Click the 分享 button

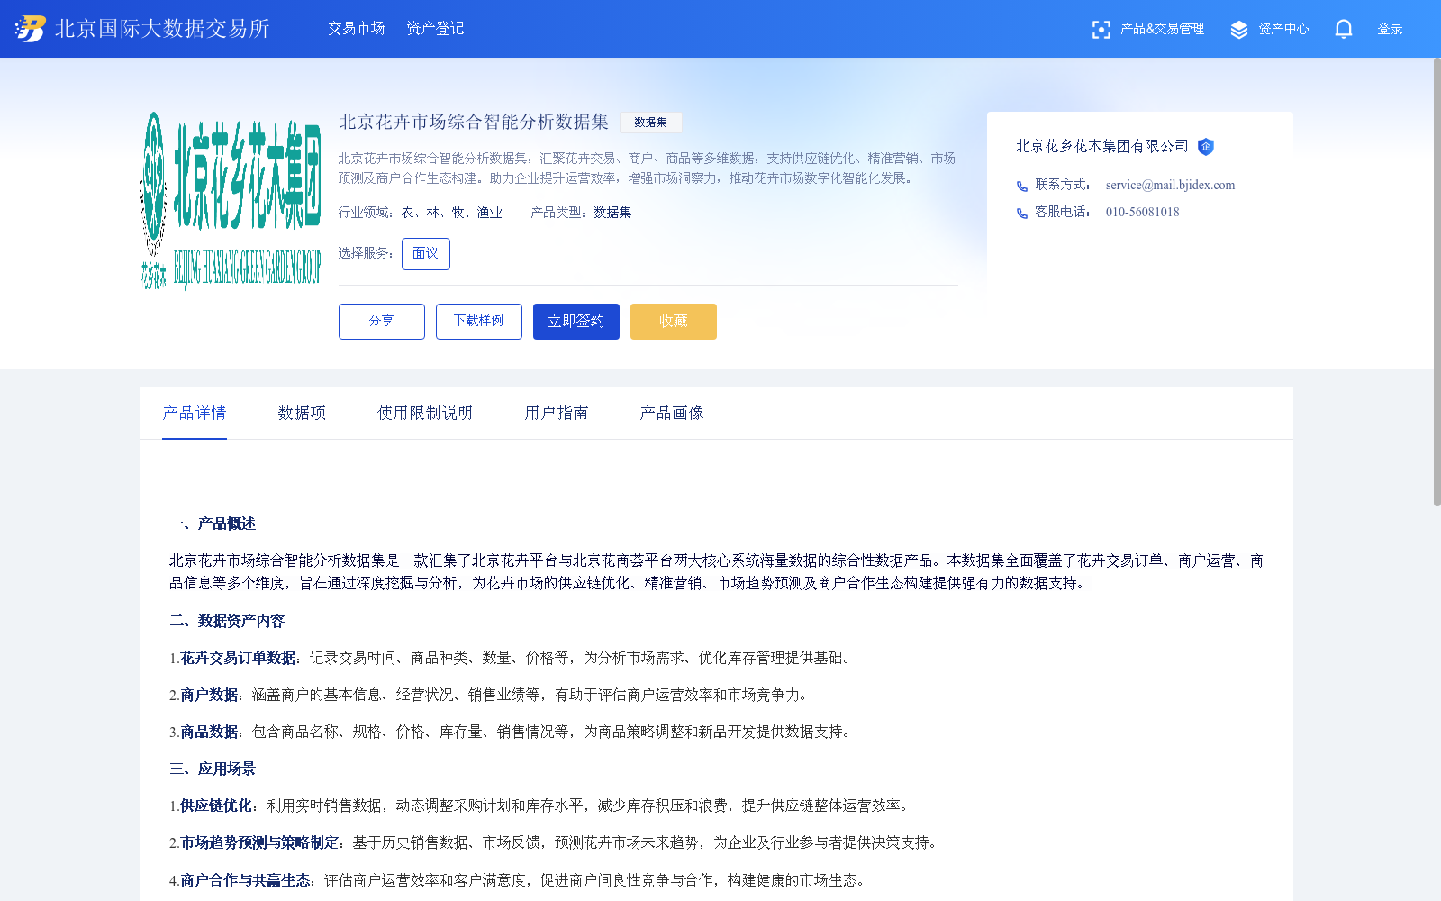[x=382, y=322]
